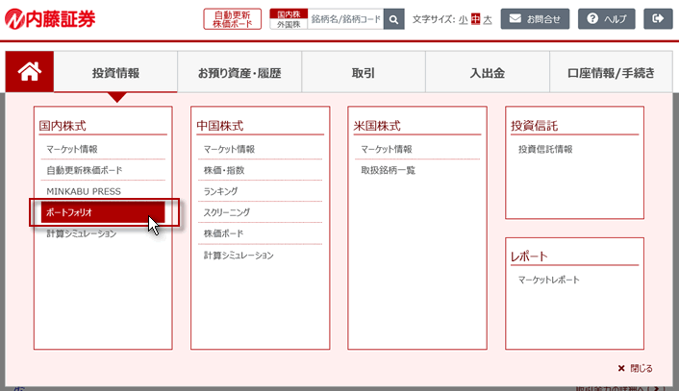Viewport: 679px width, 391px height.
Task: Click the search magnifier icon
Action: (393, 19)
